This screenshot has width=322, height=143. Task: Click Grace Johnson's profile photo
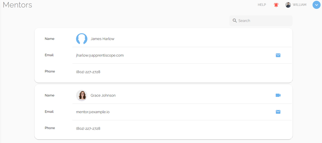click(x=82, y=95)
